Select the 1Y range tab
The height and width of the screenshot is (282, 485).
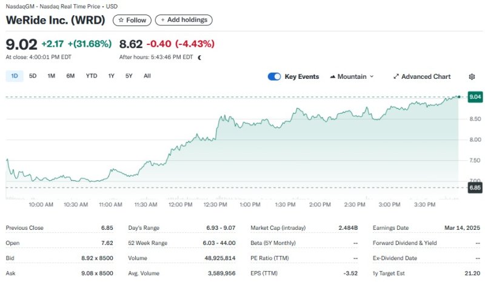click(x=112, y=76)
